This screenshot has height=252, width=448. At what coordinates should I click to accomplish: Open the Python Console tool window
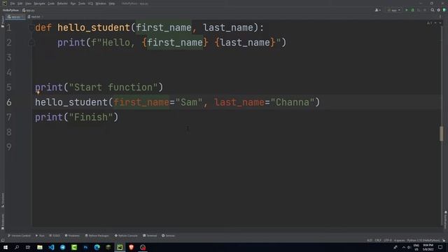(x=126, y=236)
